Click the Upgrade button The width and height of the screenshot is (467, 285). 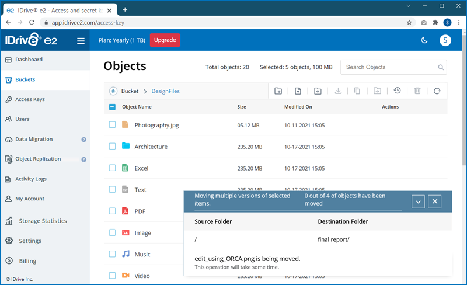pos(165,40)
